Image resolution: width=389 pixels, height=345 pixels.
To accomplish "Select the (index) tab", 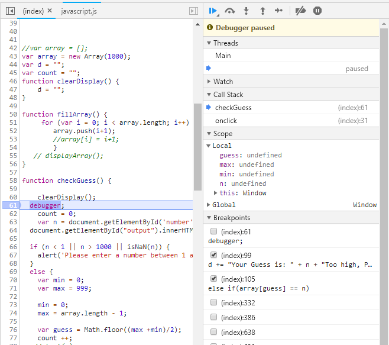I will (x=33, y=11).
